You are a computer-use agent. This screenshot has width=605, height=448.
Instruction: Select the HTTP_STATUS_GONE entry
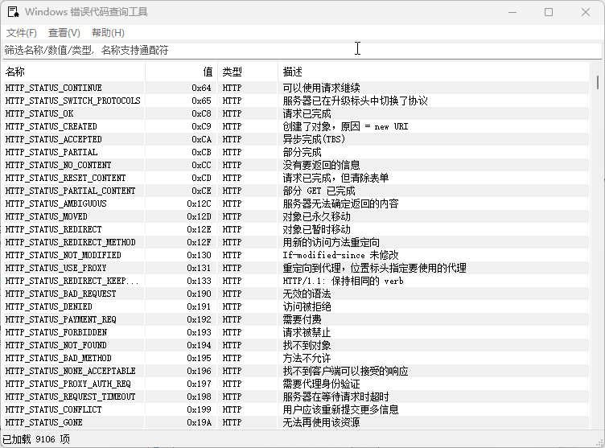pyautogui.click(x=296, y=422)
